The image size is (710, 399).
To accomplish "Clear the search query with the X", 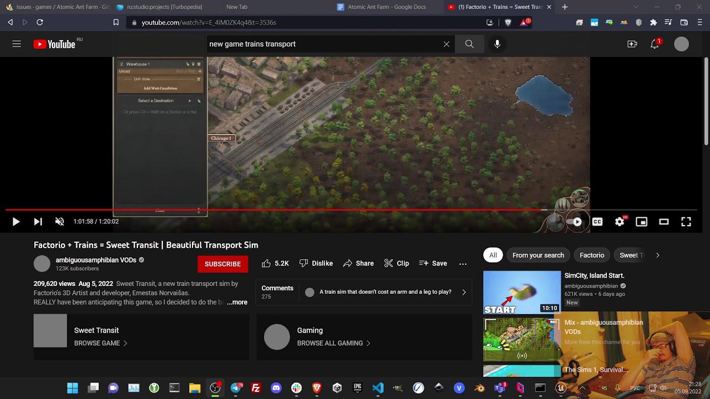I will pos(447,44).
